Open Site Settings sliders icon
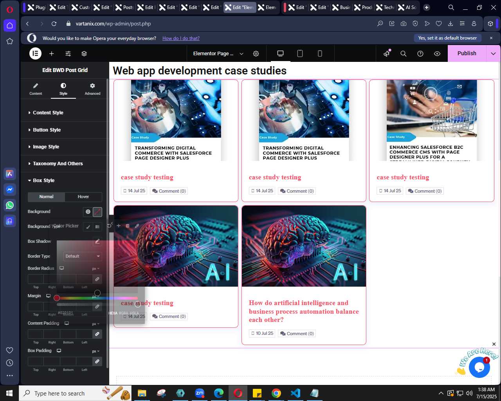This screenshot has height=401, width=501. 68,54
